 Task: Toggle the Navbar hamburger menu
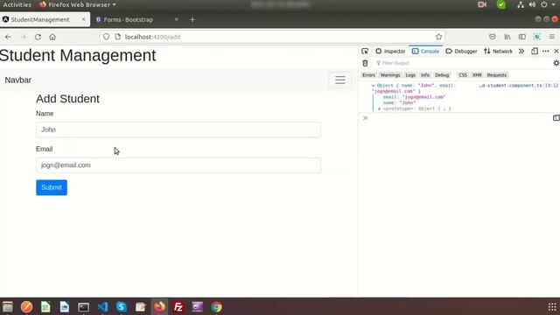coord(340,80)
